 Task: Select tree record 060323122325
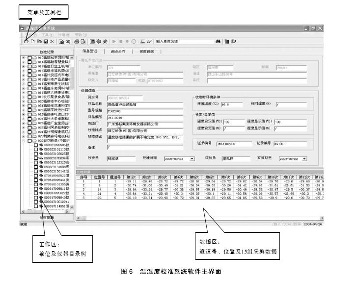[x=56, y=162]
